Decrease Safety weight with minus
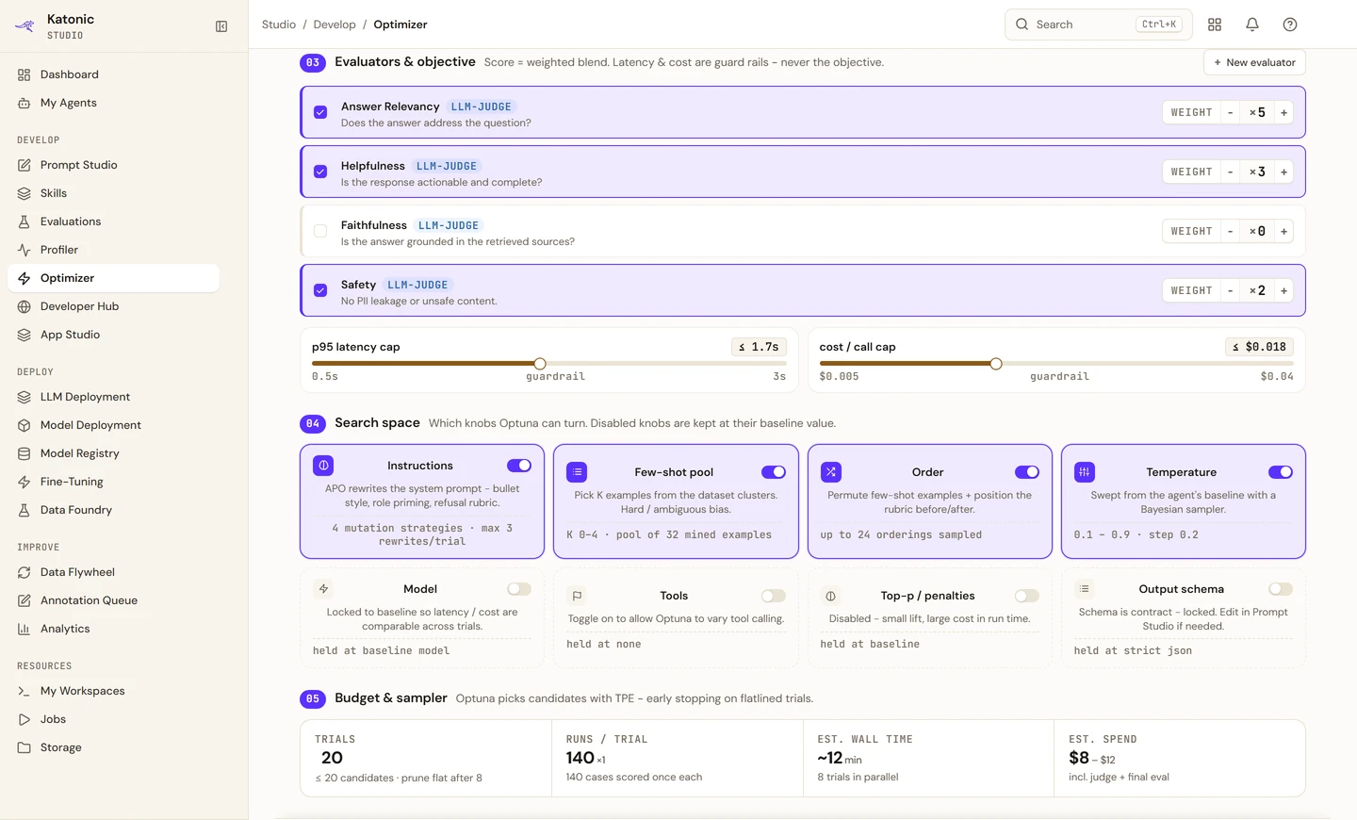 click(1230, 290)
